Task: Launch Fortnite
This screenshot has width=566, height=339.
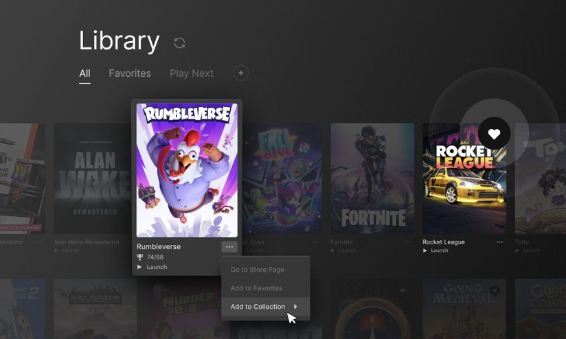Action: click(348, 250)
